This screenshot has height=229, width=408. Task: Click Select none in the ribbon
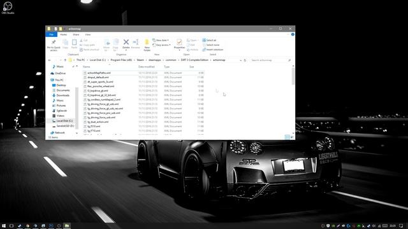tap(211, 45)
